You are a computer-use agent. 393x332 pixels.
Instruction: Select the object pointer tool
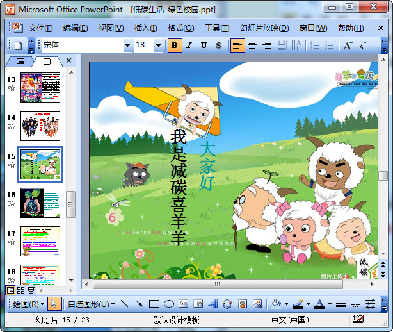click(54, 304)
